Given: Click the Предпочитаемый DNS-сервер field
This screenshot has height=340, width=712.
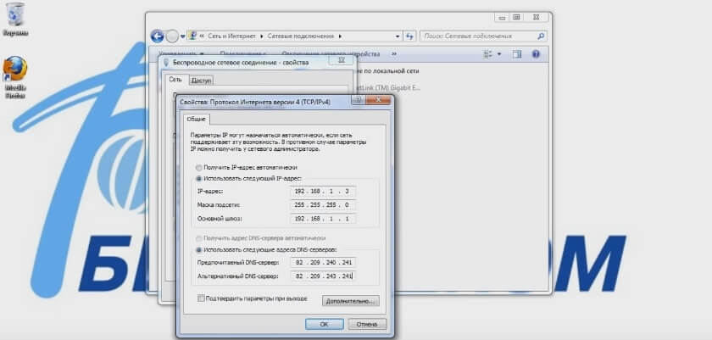Looking at the screenshot, I should pos(323,262).
